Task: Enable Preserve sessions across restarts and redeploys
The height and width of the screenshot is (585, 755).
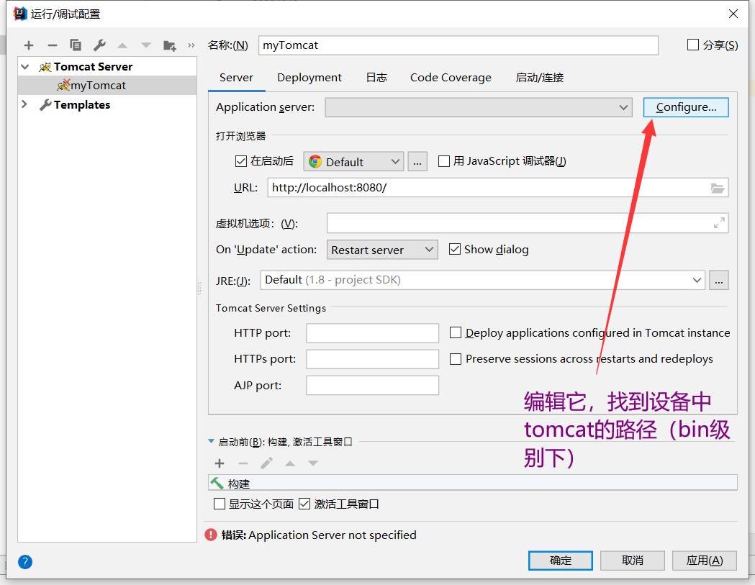Action: coord(456,359)
